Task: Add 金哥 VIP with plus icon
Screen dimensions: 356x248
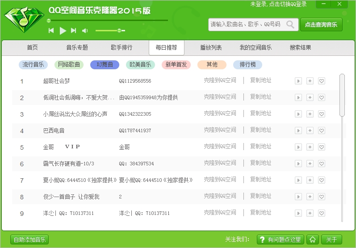Action: coord(310,147)
